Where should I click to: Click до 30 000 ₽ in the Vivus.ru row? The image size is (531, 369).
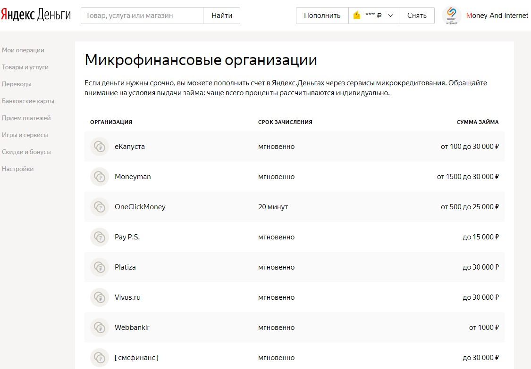480,297
